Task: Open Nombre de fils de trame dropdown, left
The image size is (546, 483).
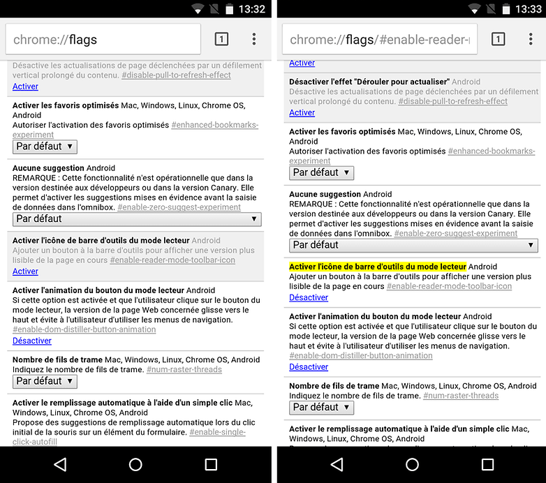Action: click(45, 381)
